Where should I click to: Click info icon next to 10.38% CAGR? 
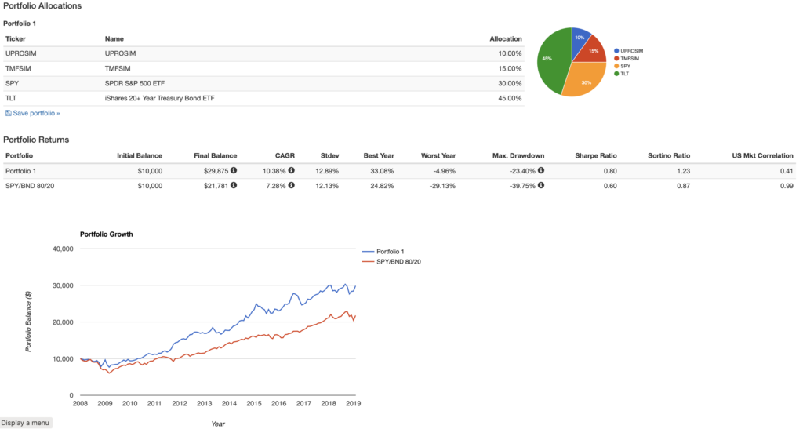pos(291,170)
